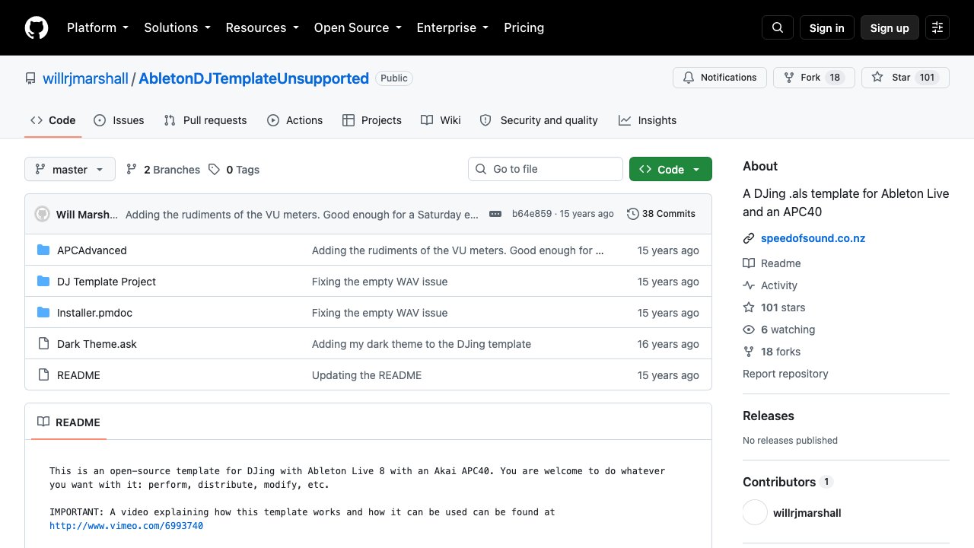Click the Dark Theme.ask file icon
Screen dimensions: 974x548
click(x=43, y=344)
